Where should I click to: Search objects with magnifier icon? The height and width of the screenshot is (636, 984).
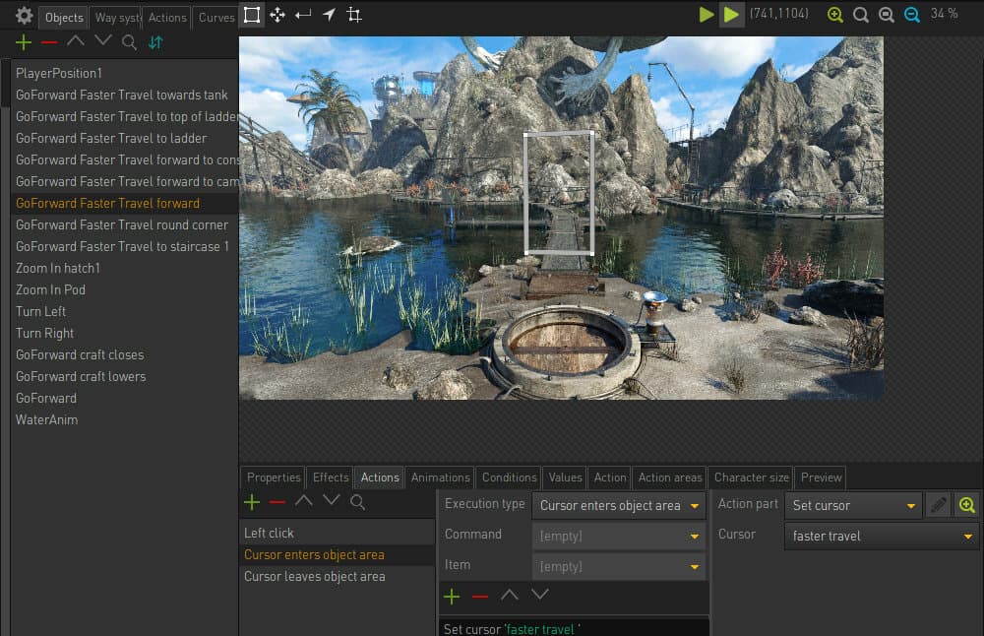(x=129, y=42)
